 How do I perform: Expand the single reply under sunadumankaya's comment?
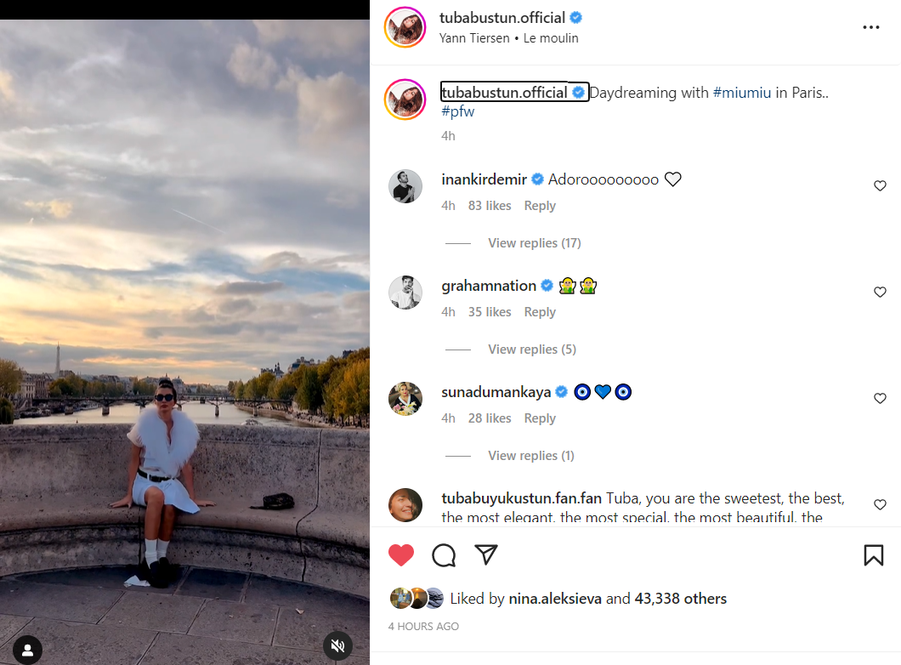[530, 456]
